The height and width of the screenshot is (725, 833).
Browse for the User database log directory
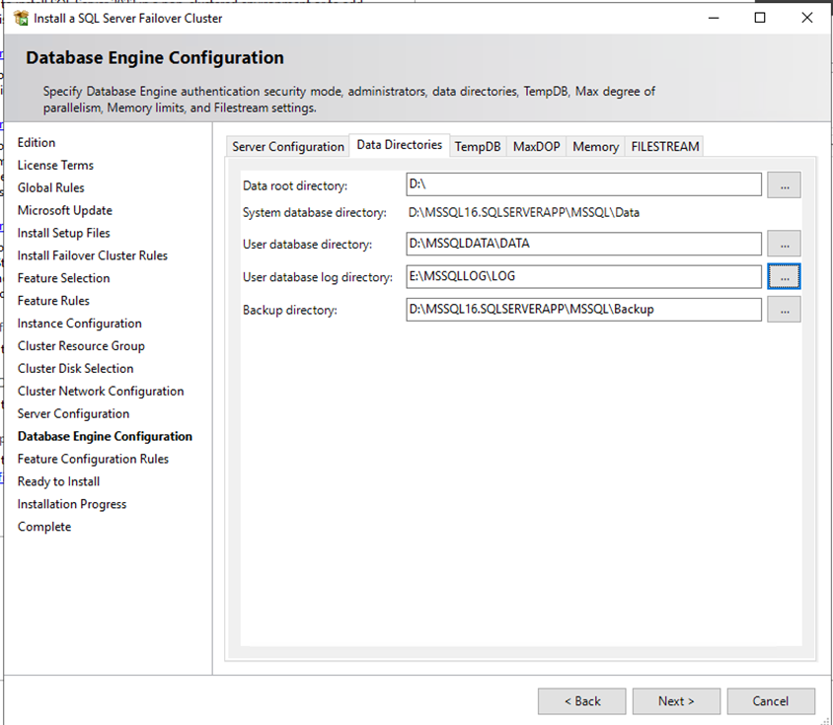pyautogui.click(x=784, y=277)
